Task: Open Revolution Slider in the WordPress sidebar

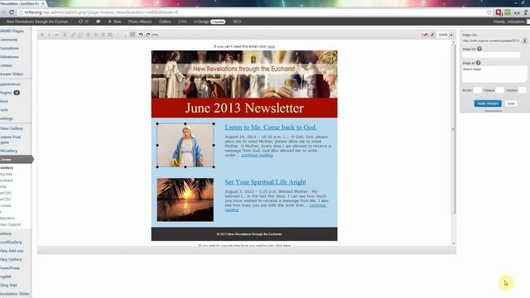Action: [15, 294]
